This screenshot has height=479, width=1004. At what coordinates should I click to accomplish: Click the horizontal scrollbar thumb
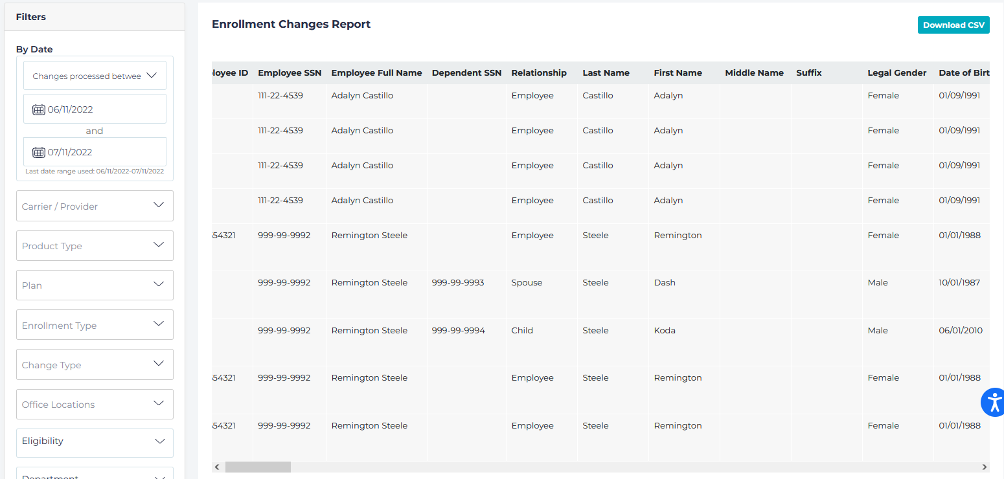(258, 467)
